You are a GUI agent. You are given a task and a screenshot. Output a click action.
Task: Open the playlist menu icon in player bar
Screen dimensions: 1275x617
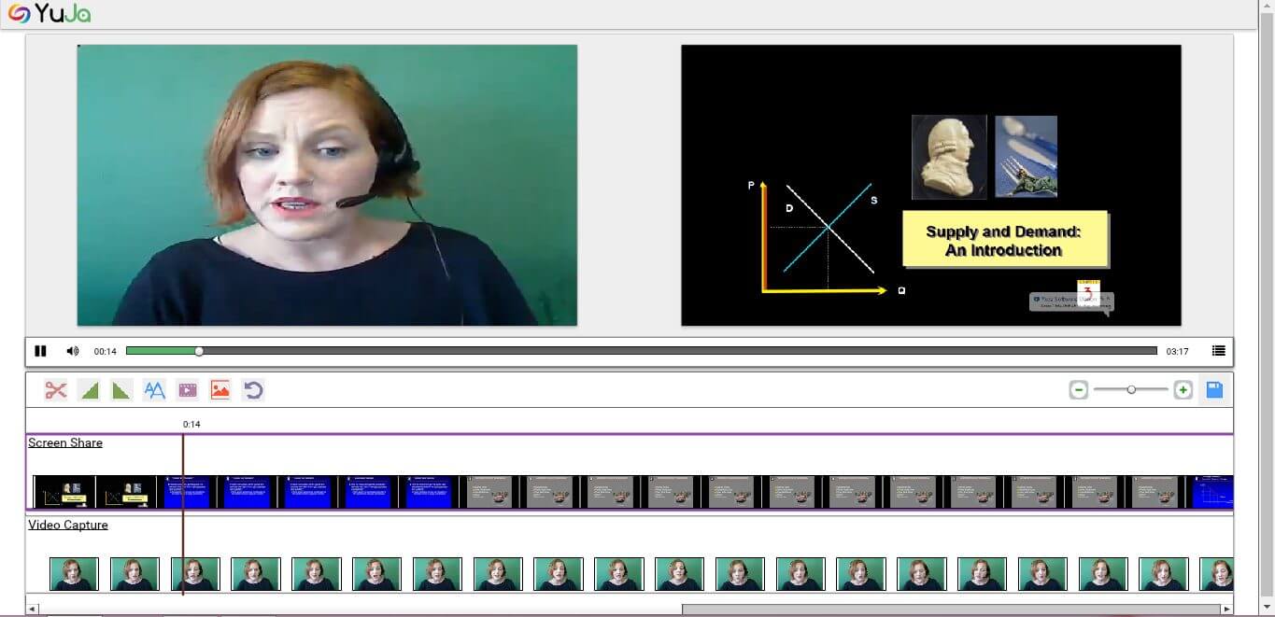pos(1218,351)
